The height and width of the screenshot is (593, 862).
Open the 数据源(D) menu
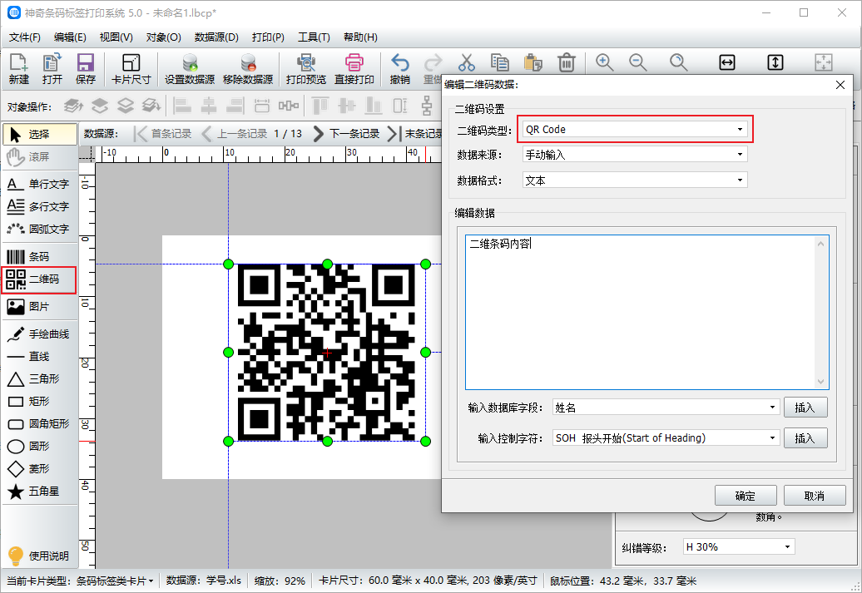216,37
